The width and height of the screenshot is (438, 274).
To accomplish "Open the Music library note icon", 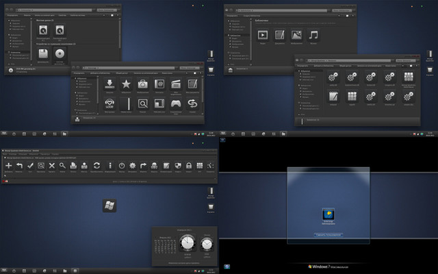I will [313, 35].
